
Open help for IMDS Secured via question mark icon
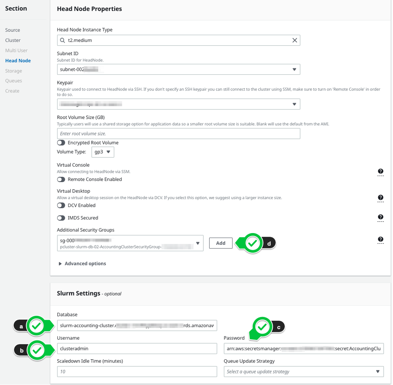(380, 217)
